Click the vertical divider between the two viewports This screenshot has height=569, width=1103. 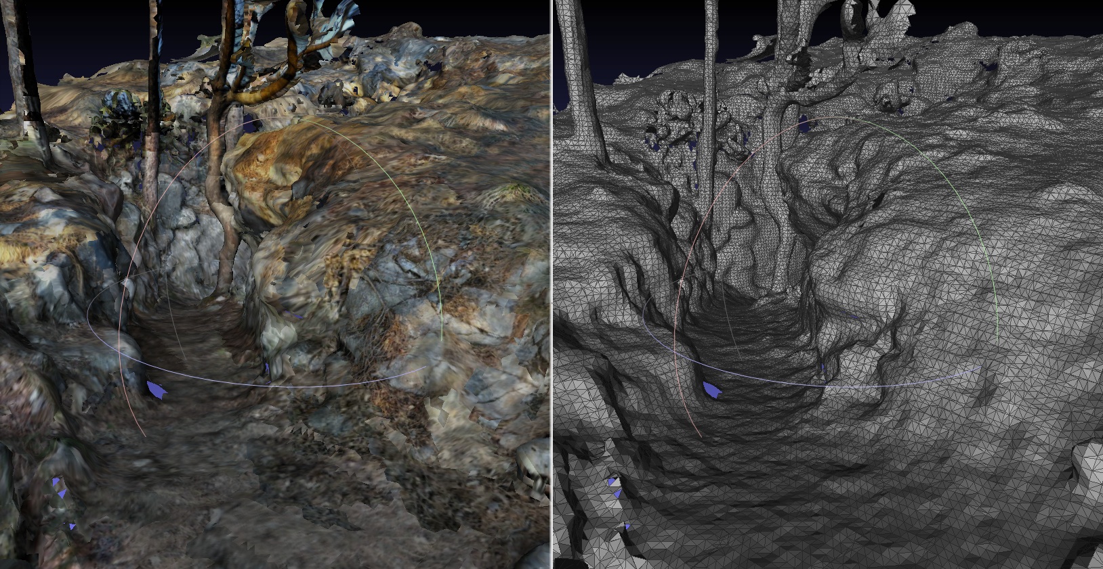[x=551, y=284]
